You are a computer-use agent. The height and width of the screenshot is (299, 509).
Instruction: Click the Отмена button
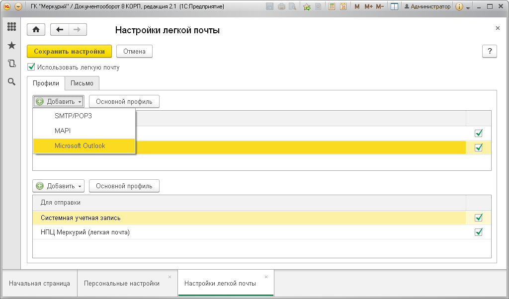coord(134,51)
